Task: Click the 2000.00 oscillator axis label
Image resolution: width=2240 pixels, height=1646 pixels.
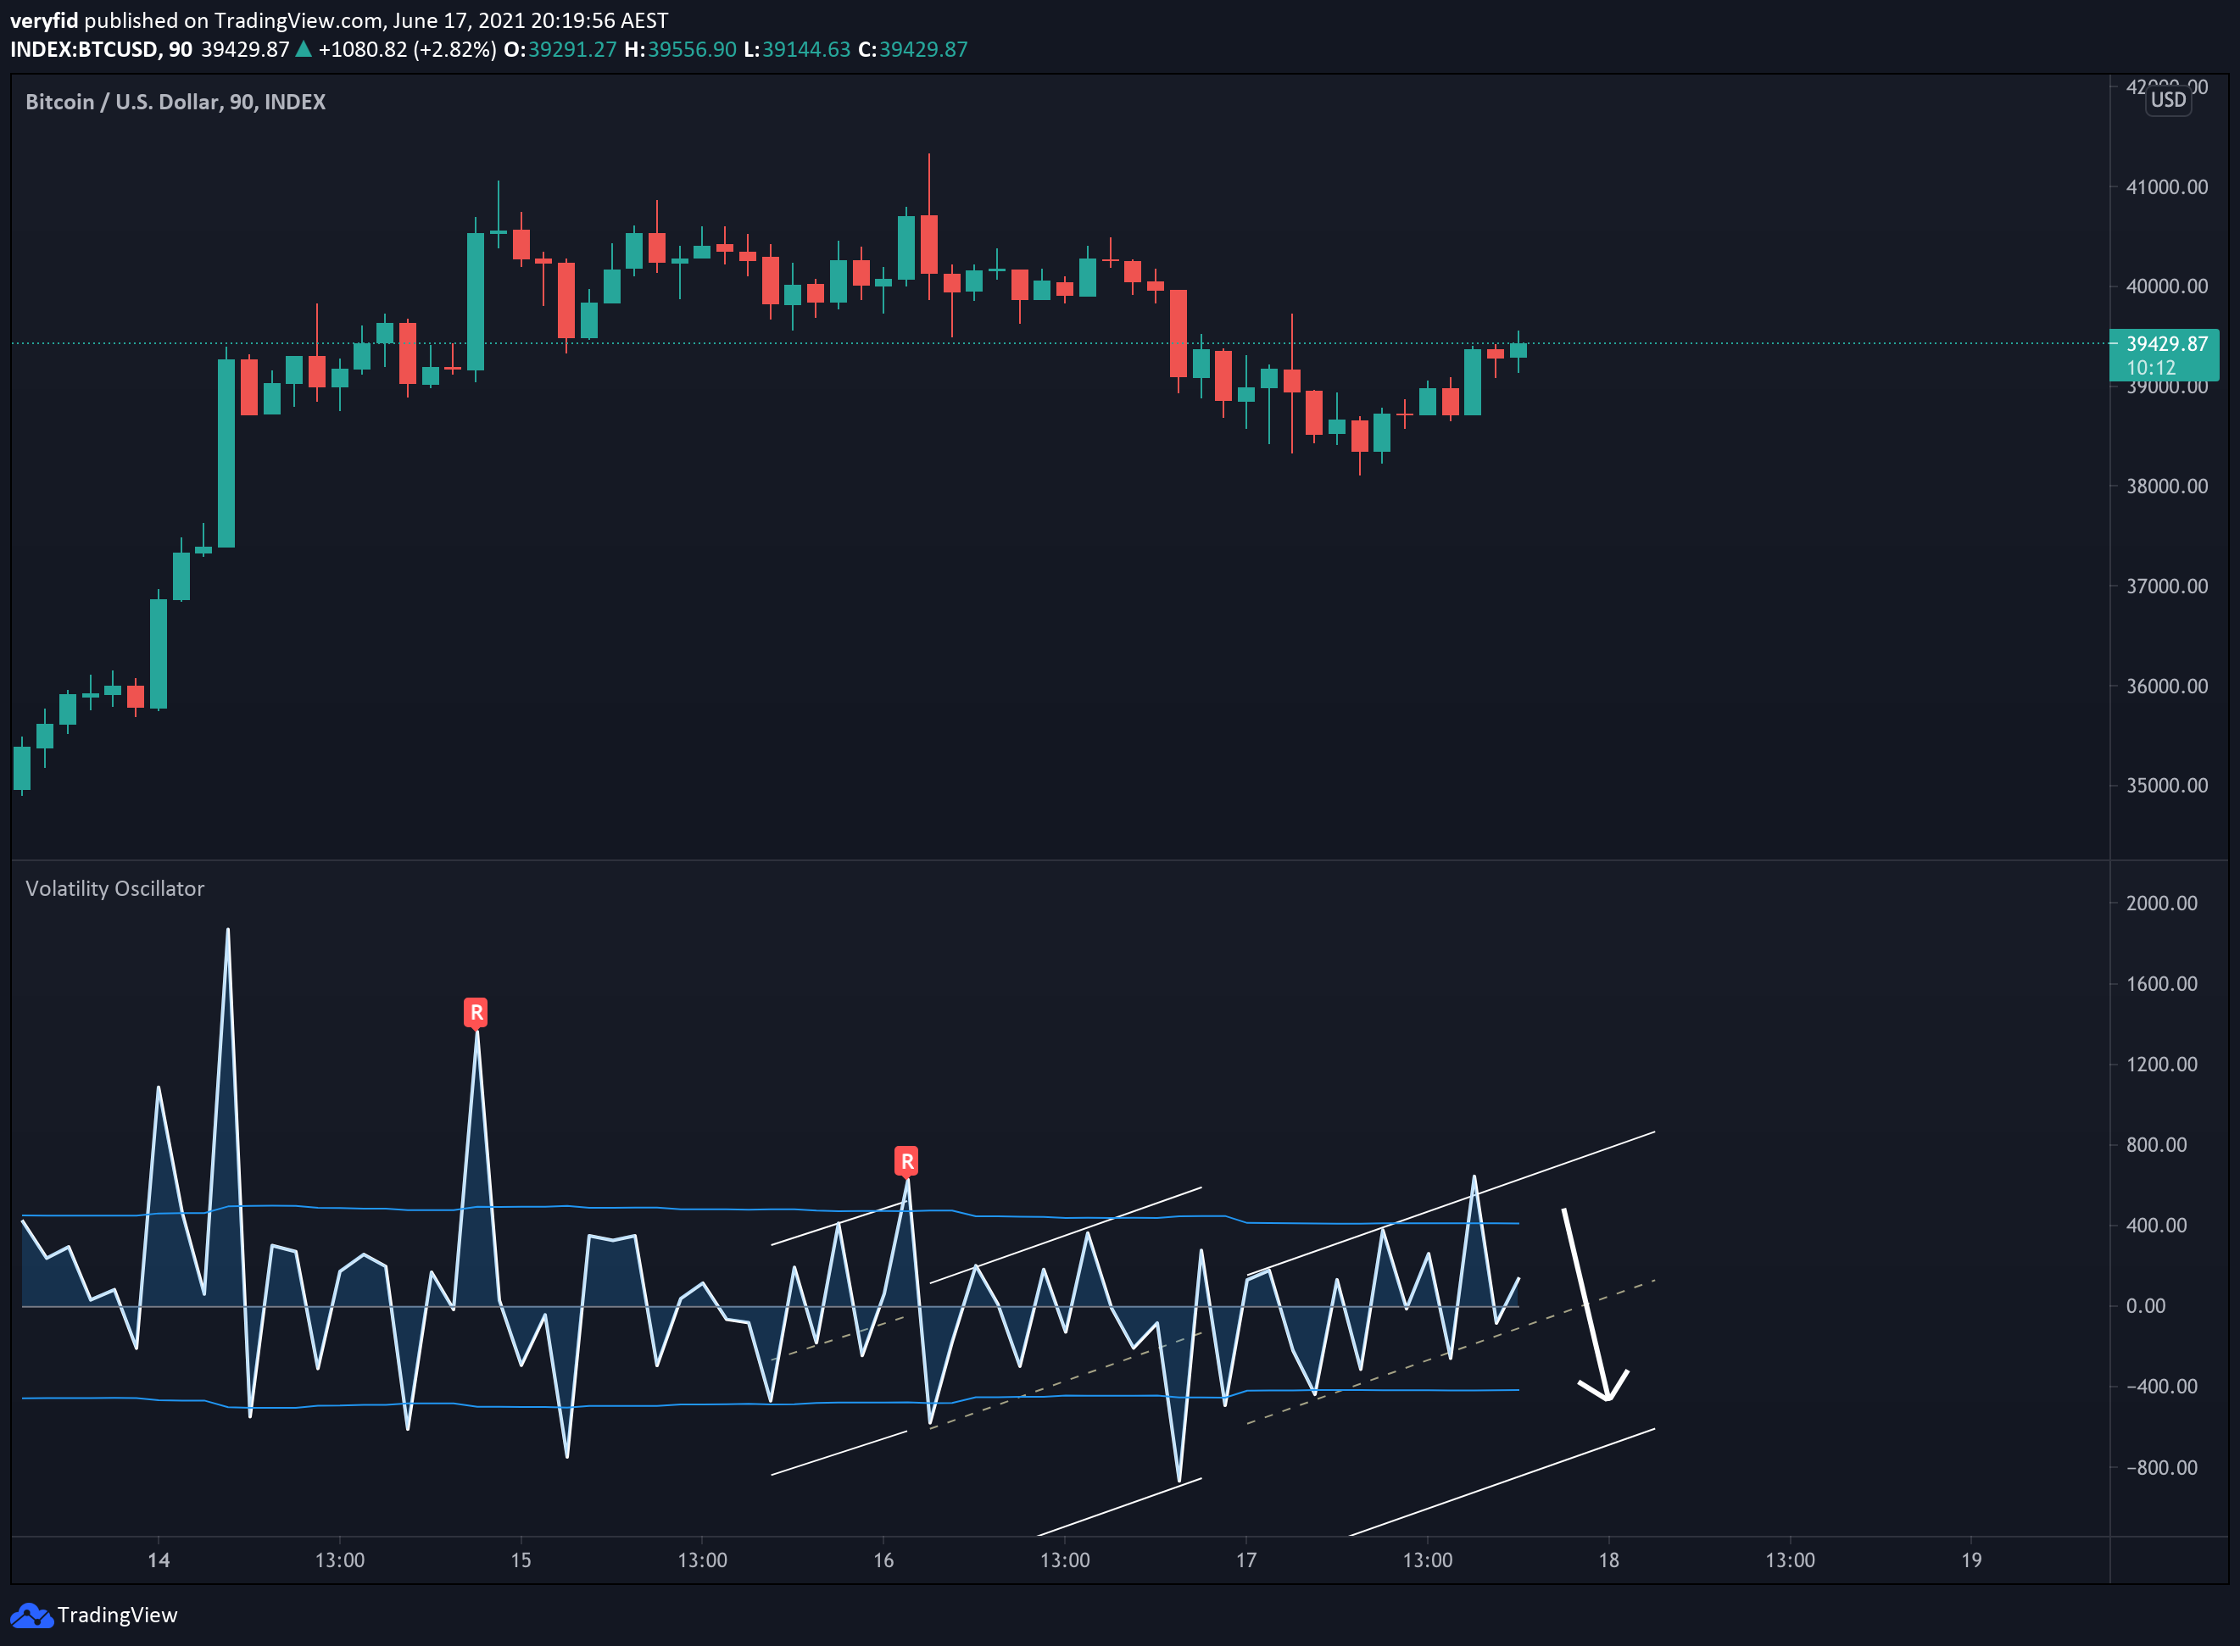Action: [2161, 903]
